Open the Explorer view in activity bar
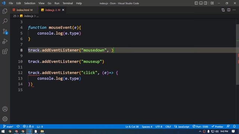The height and width of the screenshot is (134, 239). [x=5, y=11]
